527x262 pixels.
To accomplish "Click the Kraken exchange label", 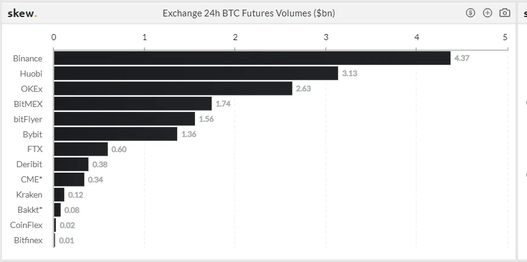I will tap(30, 195).
